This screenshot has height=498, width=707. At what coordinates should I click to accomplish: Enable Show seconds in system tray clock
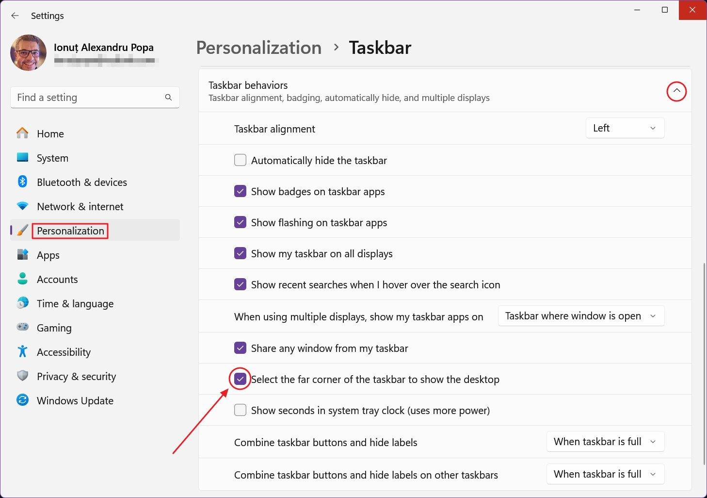pos(240,410)
